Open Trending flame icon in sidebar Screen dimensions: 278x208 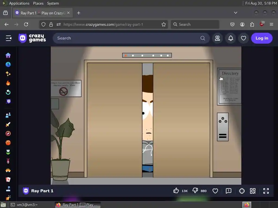click(x=8, y=83)
